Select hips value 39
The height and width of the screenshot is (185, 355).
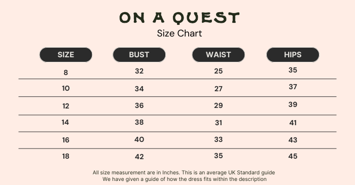[293, 104]
